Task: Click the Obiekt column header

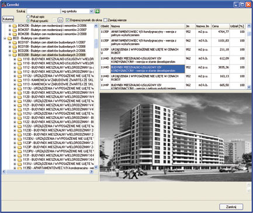Action: coord(105,26)
